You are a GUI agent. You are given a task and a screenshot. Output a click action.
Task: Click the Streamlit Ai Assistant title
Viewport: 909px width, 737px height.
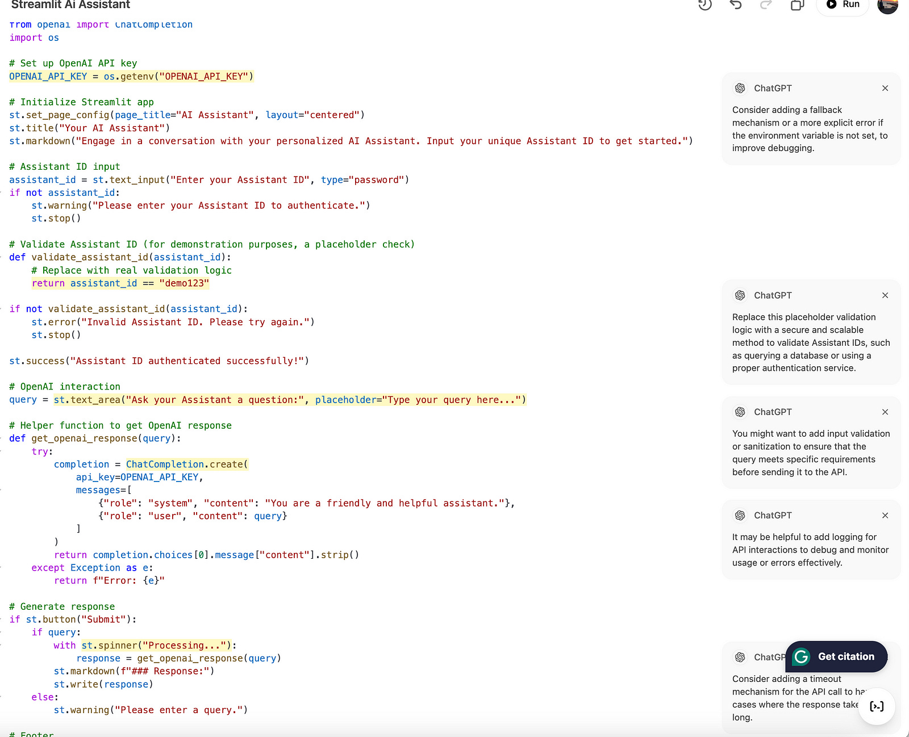(x=70, y=5)
